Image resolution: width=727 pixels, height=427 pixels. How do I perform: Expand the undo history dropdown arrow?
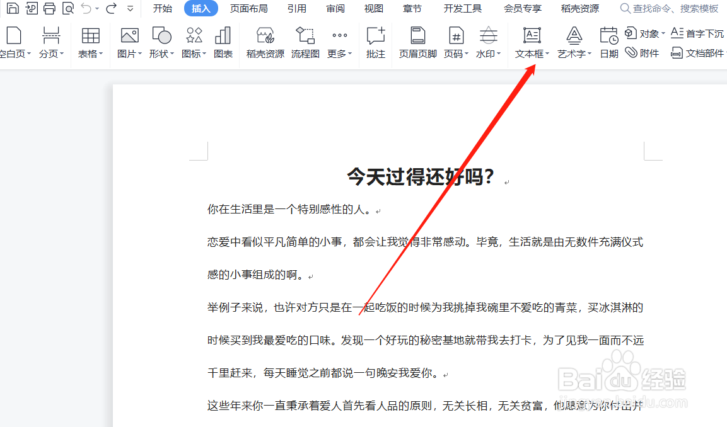pyautogui.click(x=97, y=9)
